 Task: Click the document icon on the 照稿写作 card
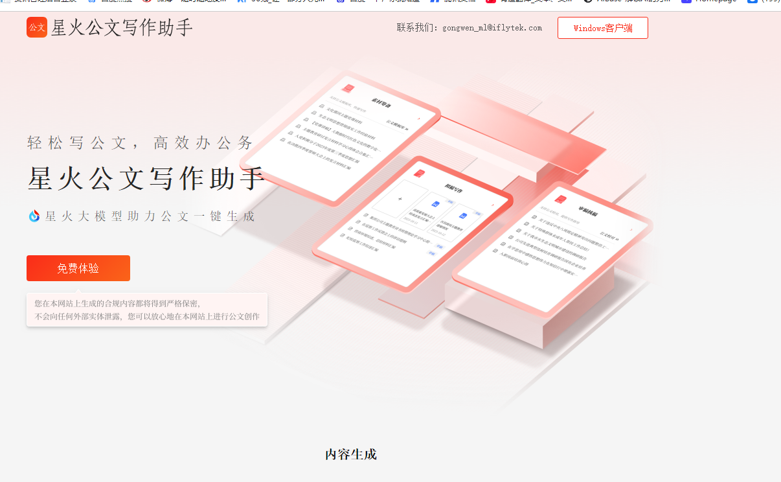click(x=420, y=174)
